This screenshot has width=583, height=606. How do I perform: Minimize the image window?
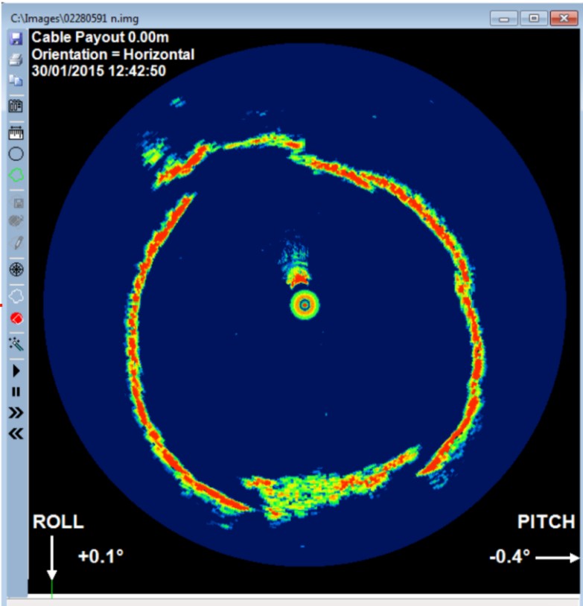[x=504, y=18]
